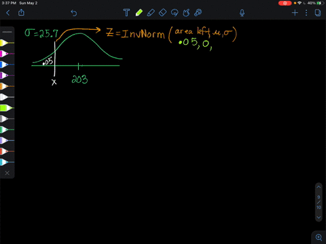This screenshot has height=244, width=326.
Task: Open the share/export menu
Action: (x=21, y=12)
